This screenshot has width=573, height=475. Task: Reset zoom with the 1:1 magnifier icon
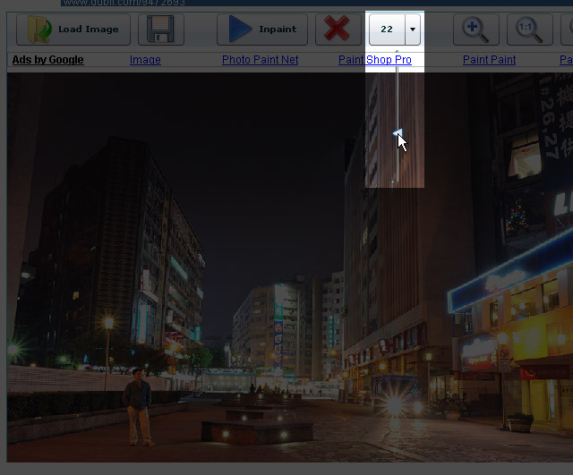[529, 30]
